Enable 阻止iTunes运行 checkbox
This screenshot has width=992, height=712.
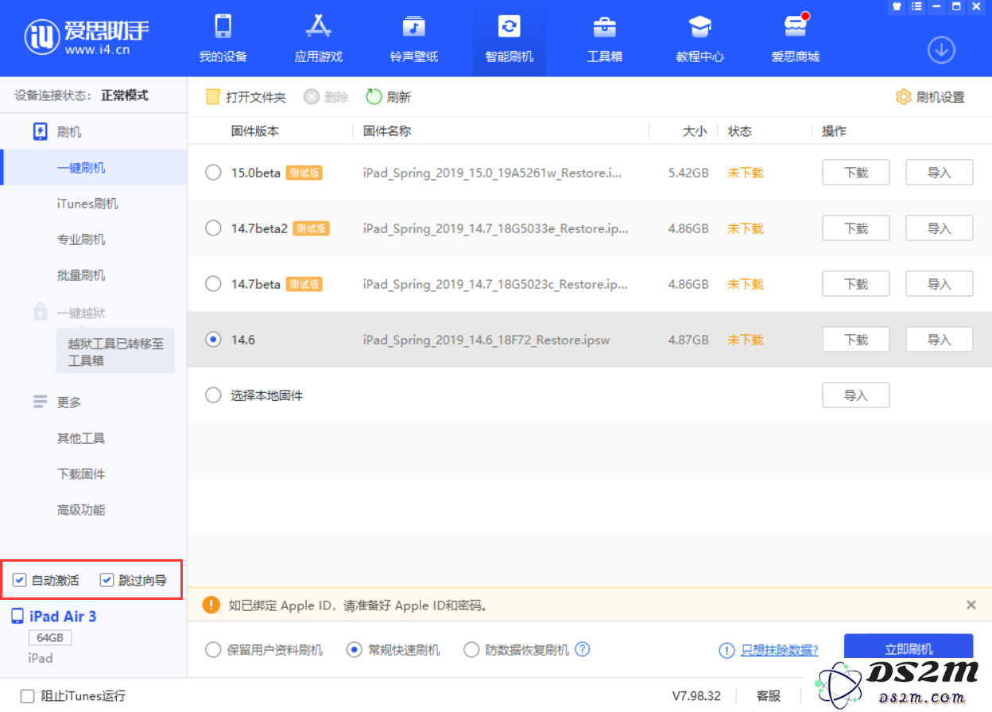click(28, 696)
